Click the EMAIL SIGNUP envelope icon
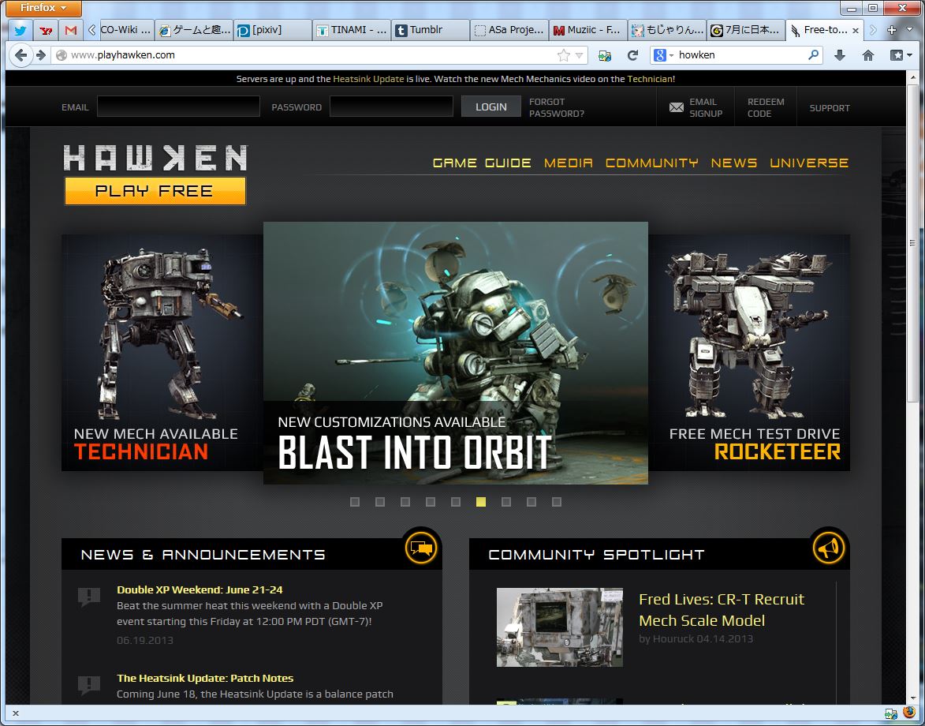 click(x=677, y=107)
